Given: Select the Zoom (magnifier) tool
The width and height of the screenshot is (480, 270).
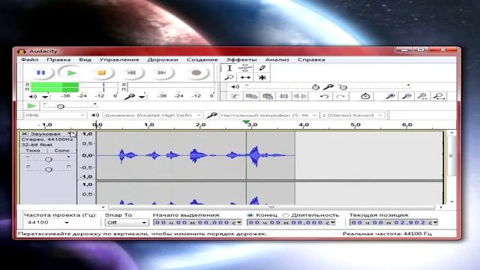Looking at the screenshot, I should click(x=229, y=77).
